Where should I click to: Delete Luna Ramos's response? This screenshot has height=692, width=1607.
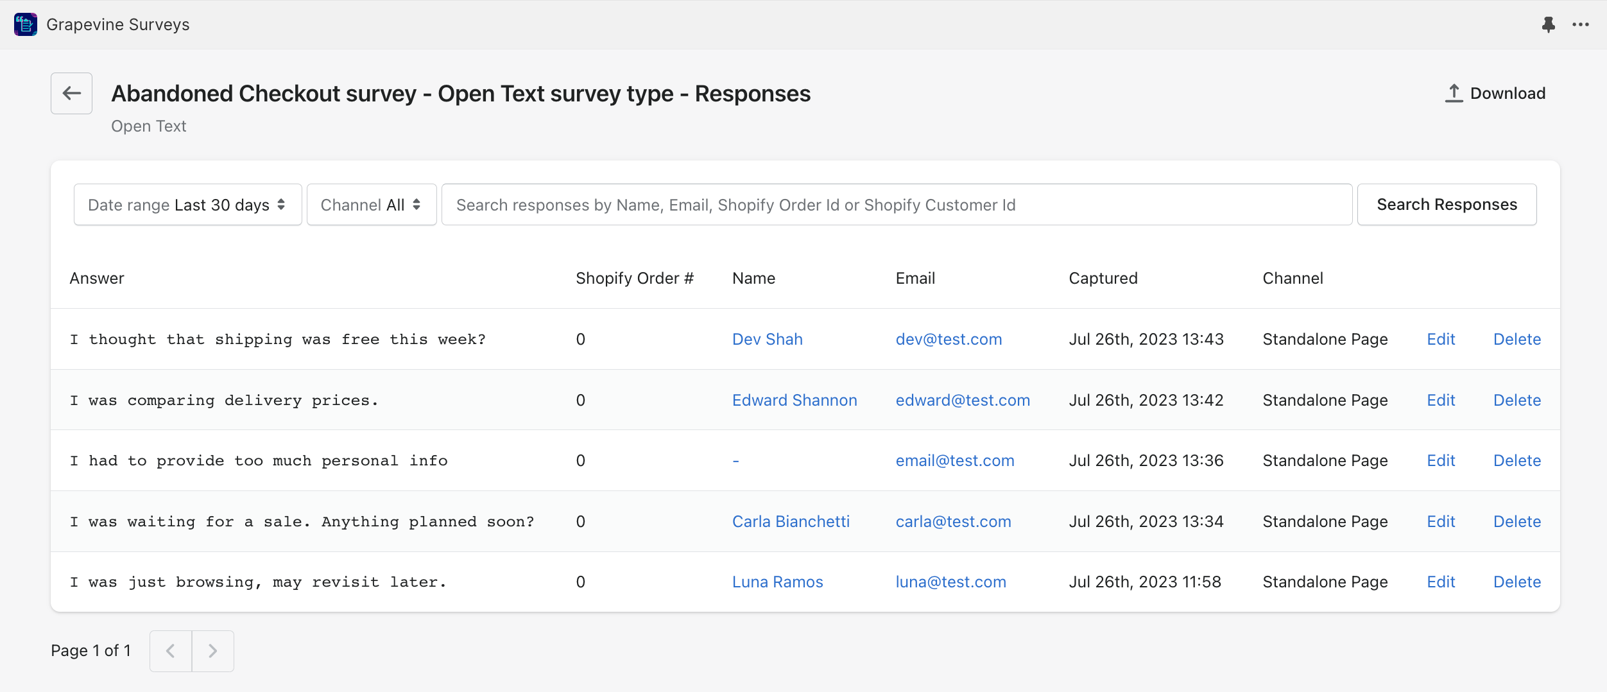pos(1517,582)
